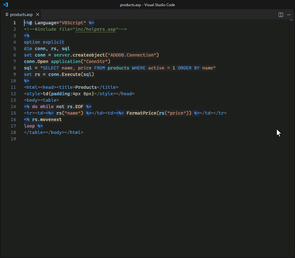
Task: Click the Language="VBScript" directive
Action: [60, 23]
